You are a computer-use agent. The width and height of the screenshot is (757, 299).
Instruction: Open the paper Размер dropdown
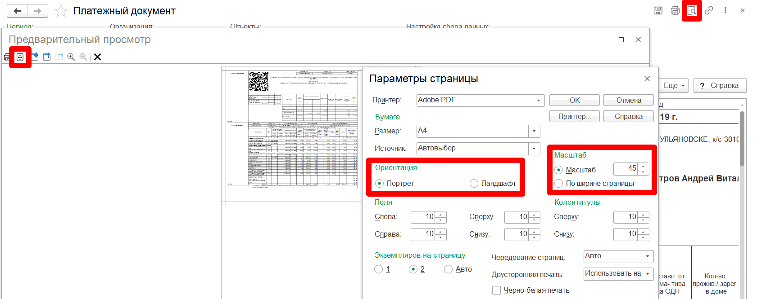[x=534, y=131]
